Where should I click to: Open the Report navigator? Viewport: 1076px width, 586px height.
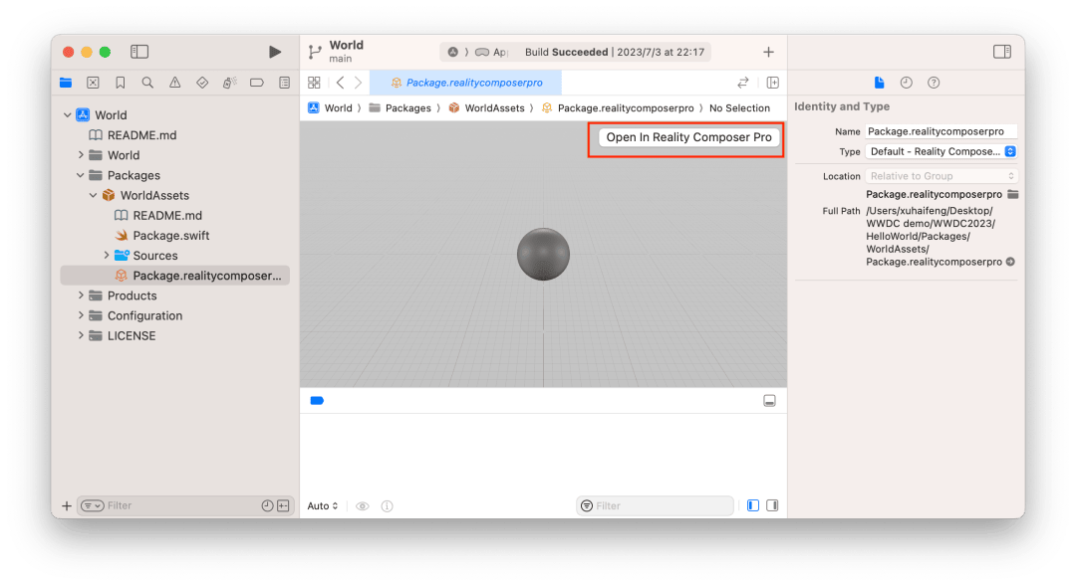[284, 83]
